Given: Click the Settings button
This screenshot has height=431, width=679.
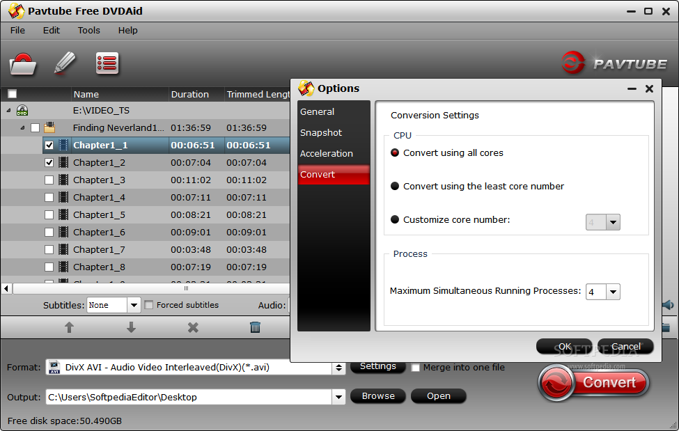Looking at the screenshot, I should [x=377, y=366].
